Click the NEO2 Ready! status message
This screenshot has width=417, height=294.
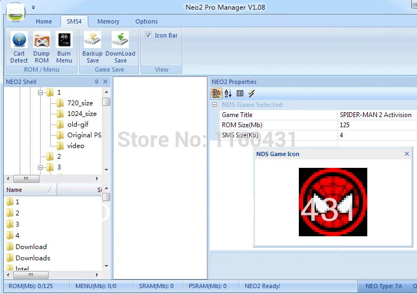[x=262, y=286]
